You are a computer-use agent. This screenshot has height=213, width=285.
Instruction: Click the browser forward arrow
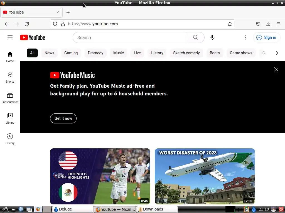click(17, 24)
